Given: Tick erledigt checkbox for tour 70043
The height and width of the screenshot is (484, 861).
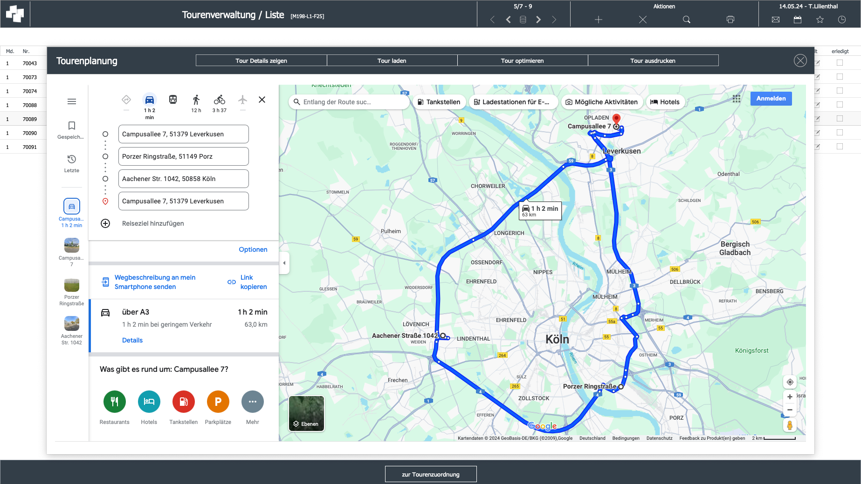Looking at the screenshot, I should pyautogui.click(x=840, y=63).
